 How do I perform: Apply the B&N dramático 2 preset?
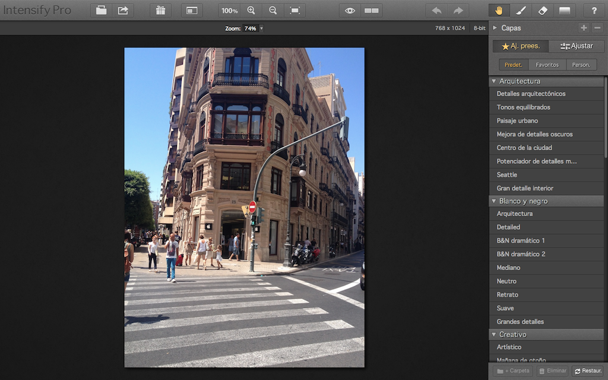546,254
